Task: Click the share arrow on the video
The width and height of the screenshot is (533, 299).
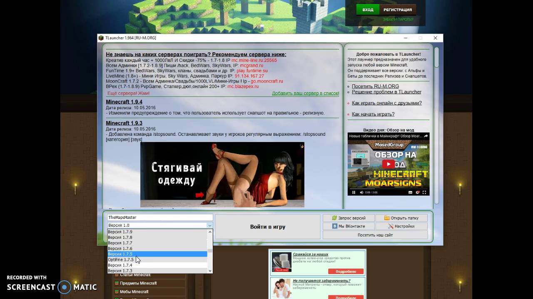Action: (x=426, y=136)
